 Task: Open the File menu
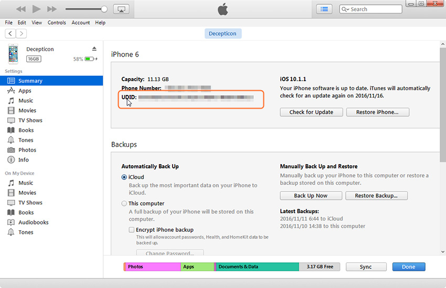(x=8, y=23)
